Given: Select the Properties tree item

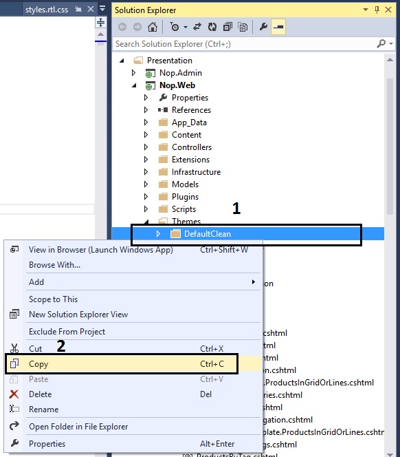Looking at the screenshot, I should pyautogui.click(x=190, y=98).
